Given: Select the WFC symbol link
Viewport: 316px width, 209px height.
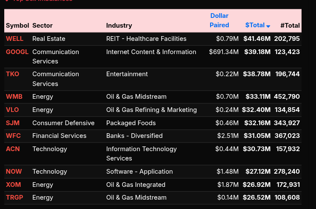Looking at the screenshot, I should 13,136.
